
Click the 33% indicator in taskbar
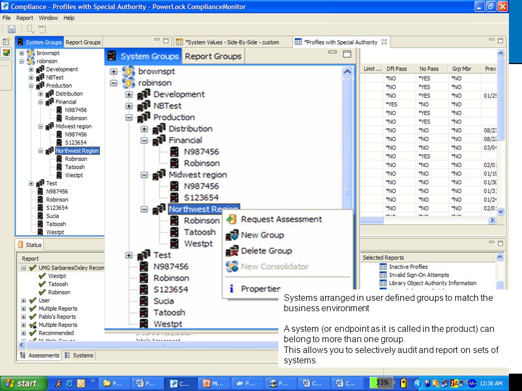click(x=382, y=383)
